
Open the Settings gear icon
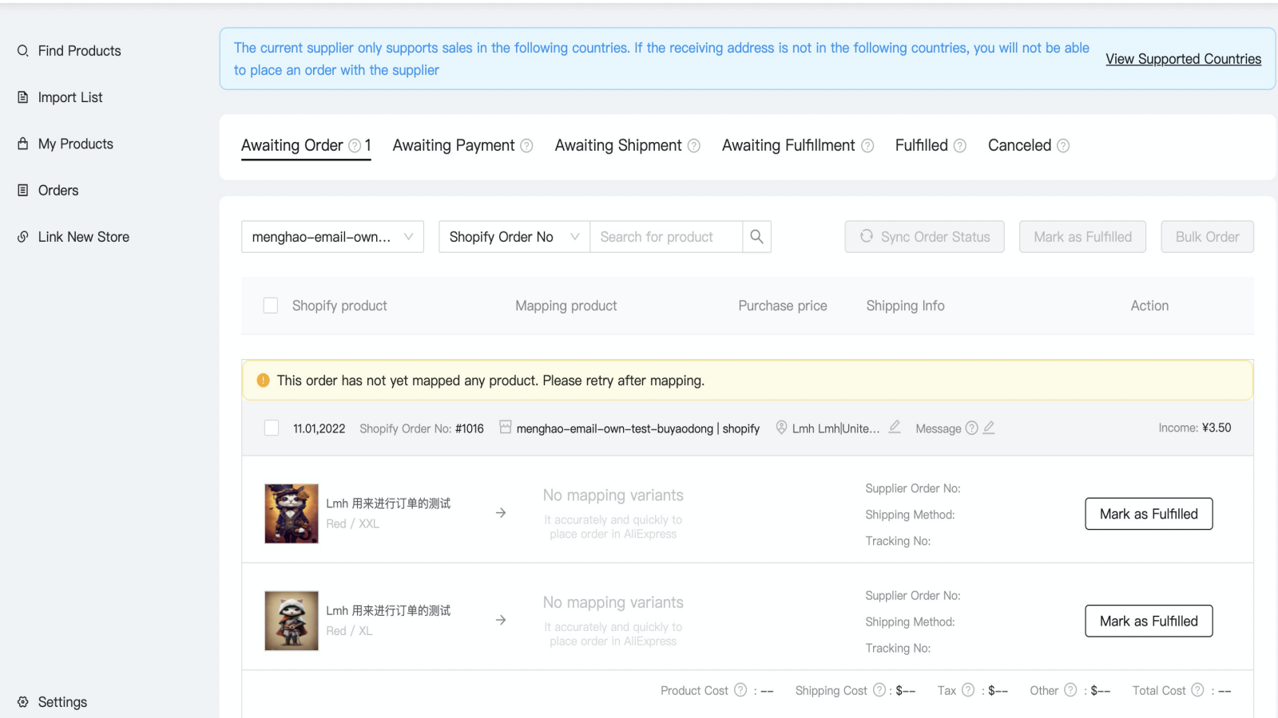coord(22,701)
